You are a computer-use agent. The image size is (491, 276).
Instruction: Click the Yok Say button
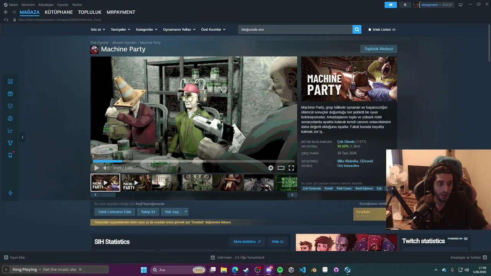pos(172,212)
